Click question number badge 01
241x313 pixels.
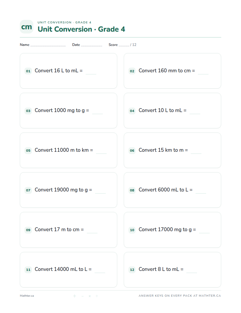(28, 71)
